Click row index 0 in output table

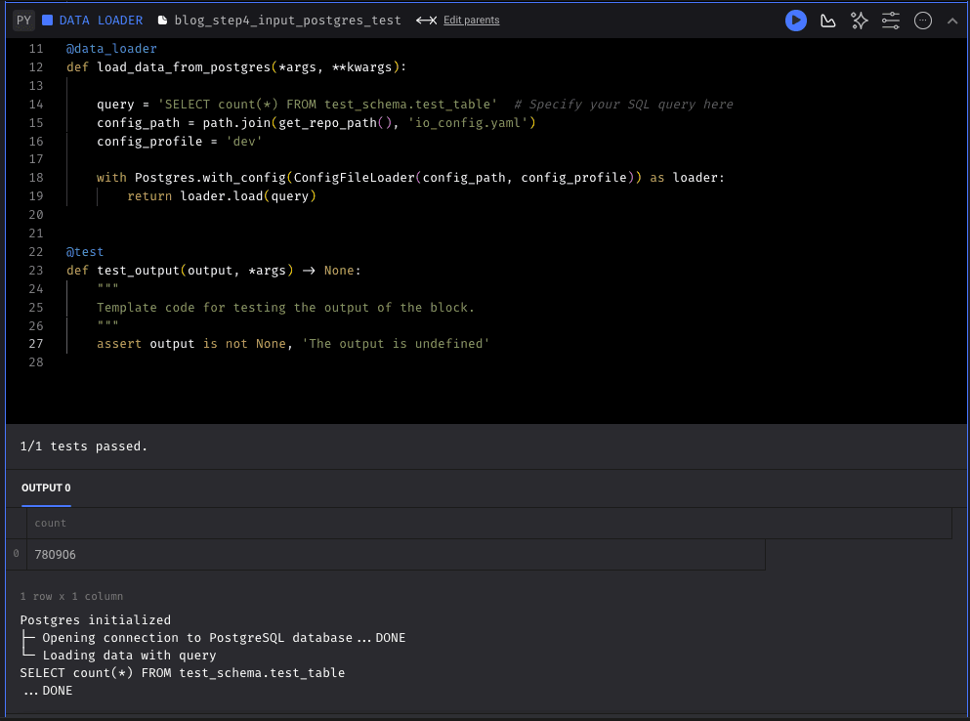click(16, 554)
